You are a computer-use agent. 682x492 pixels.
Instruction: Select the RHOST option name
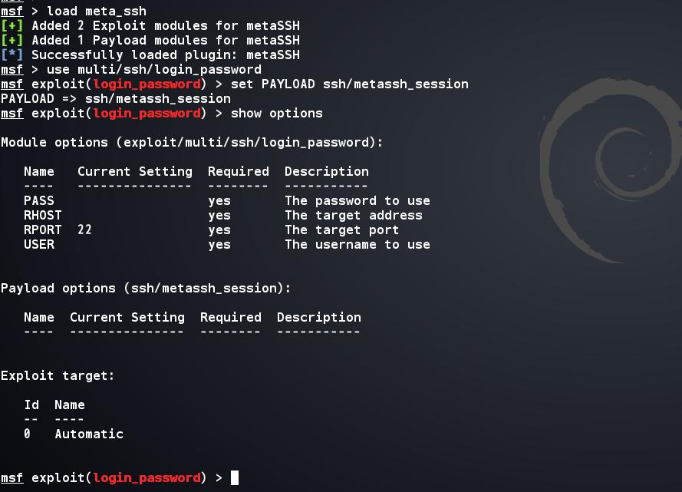[x=42, y=215]
